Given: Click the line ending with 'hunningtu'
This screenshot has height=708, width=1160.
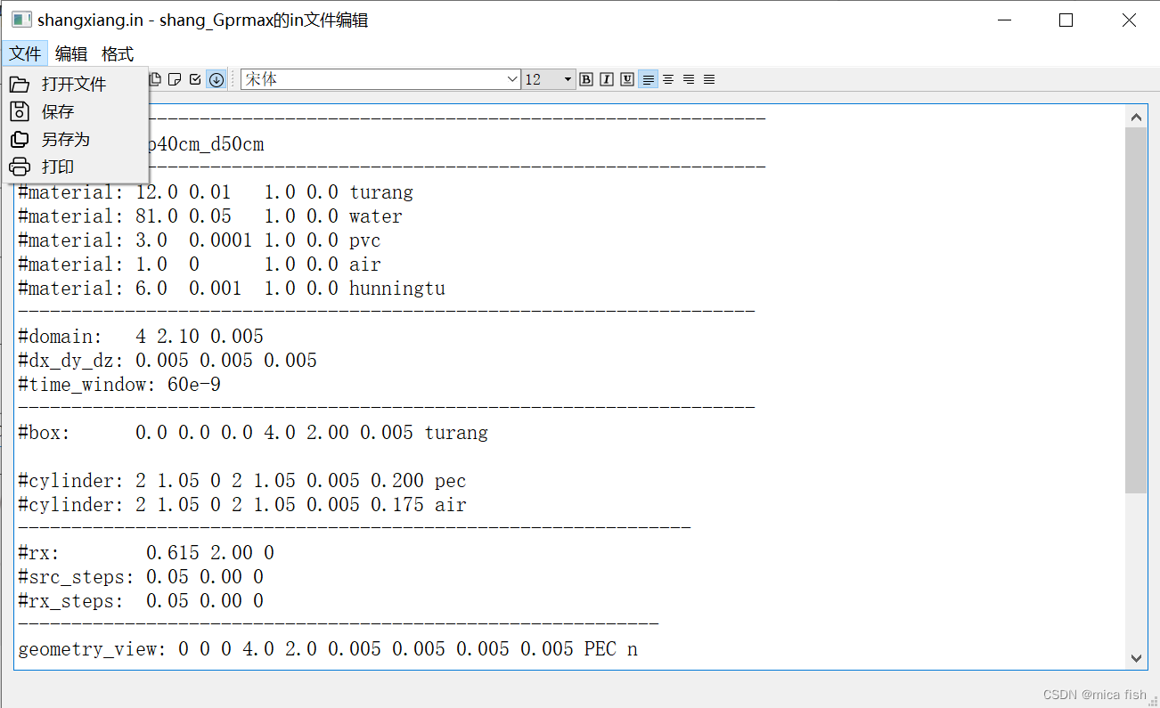Looking at the screenshot, I should click(232, 289).
